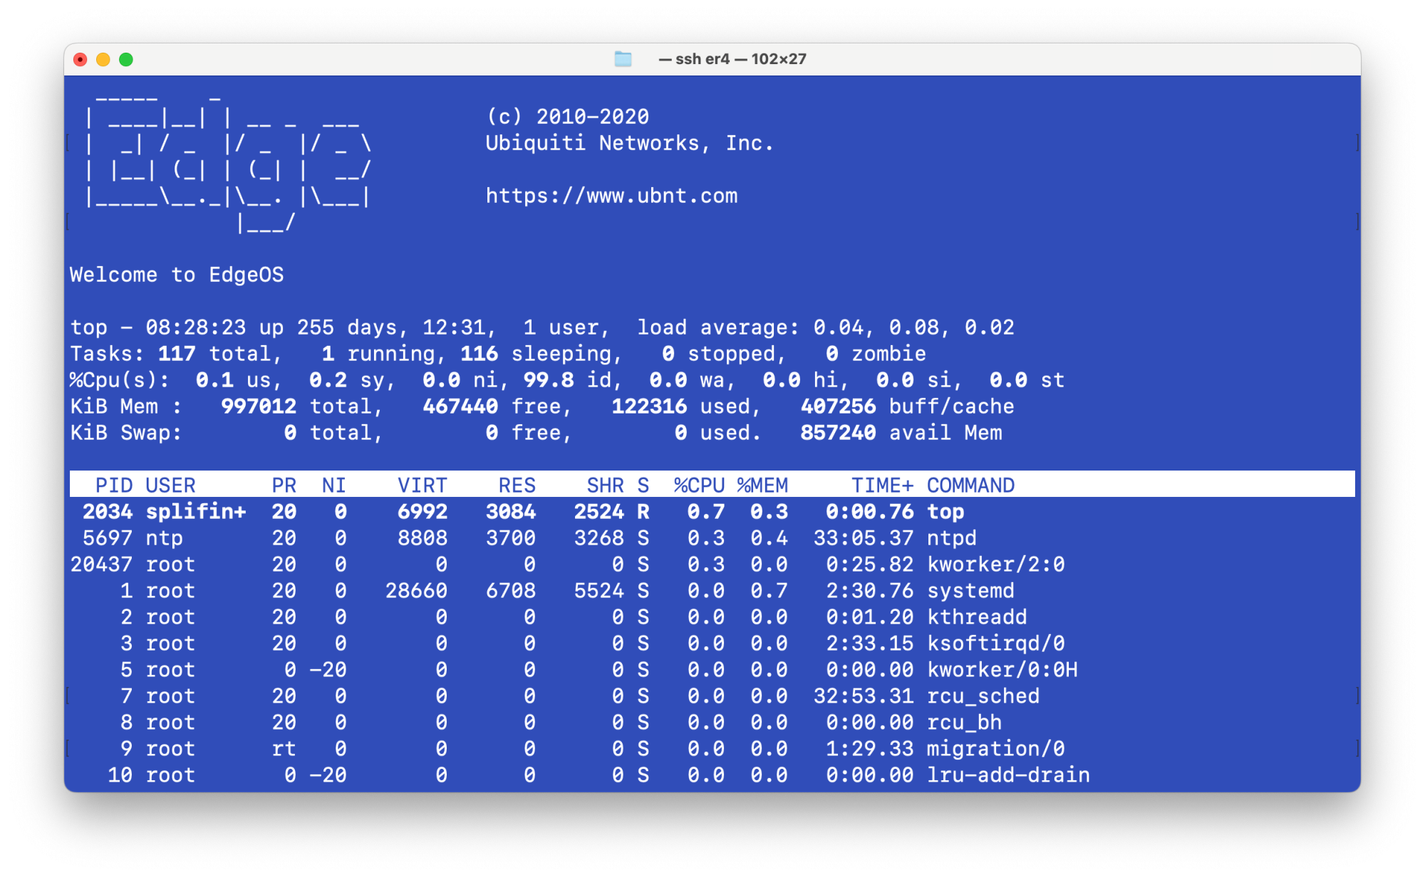Click the lru-add-drain process entry
Screen dimensions: 1425x877
pyautogui.click(x=1007, y=775)
